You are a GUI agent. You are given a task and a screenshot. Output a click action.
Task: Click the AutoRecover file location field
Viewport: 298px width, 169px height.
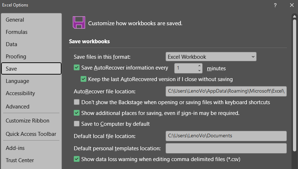[x=226, y=92]
